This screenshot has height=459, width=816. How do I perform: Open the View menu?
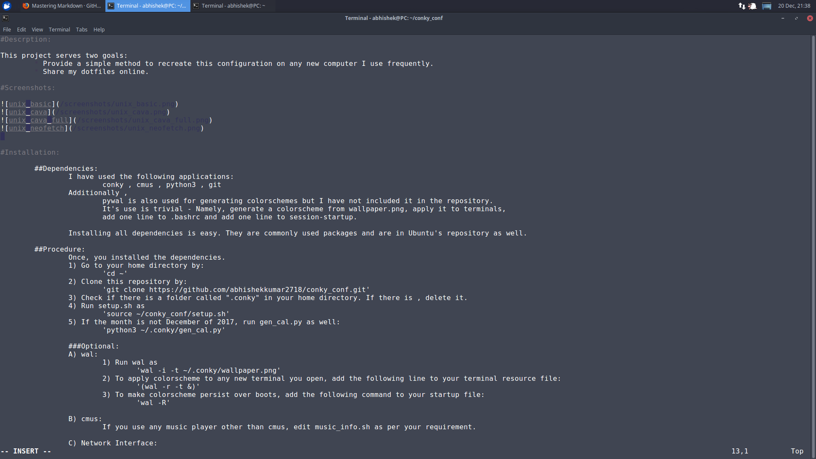[37, 30]
